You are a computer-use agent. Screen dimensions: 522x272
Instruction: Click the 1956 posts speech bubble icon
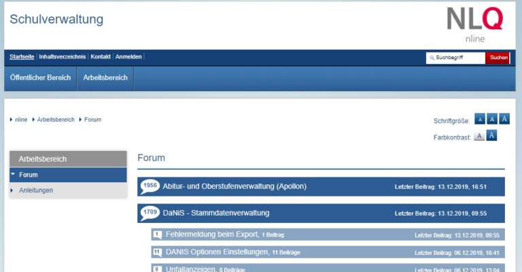click(150, 186)
